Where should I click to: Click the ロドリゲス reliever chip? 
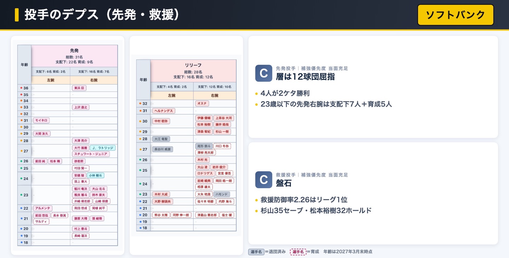205,173
